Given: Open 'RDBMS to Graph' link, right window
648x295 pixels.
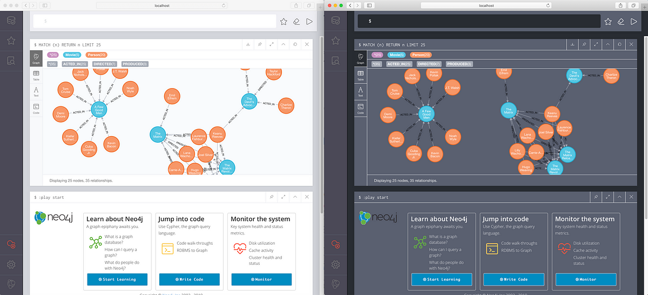Looking at the screenshot, I should click(x=515, y=250).
